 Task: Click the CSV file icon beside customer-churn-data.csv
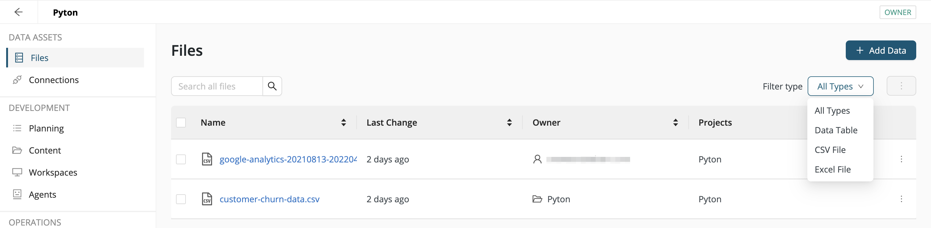(207, 199)
